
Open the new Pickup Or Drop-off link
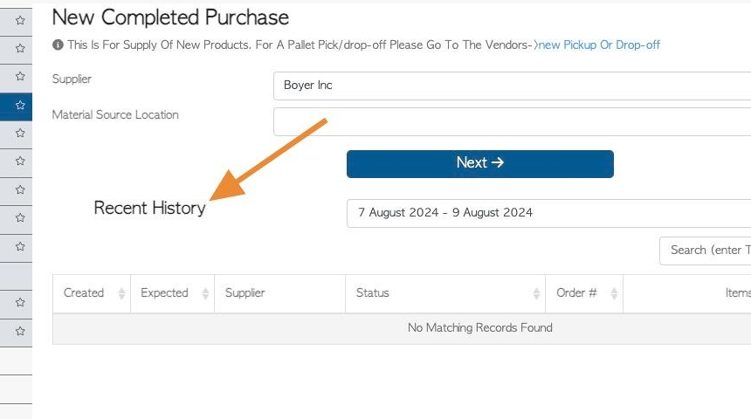tap(599, 45)
